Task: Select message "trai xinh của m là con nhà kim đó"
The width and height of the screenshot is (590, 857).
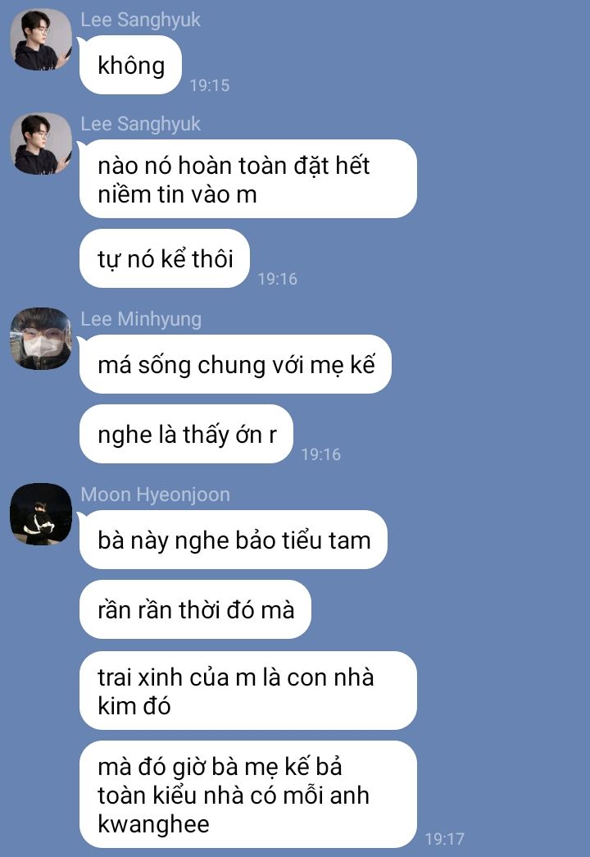Action: (248, 691)
